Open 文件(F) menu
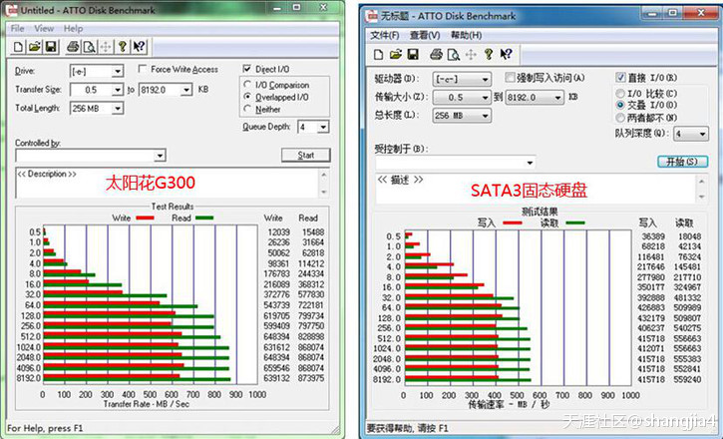 point(385,35)
